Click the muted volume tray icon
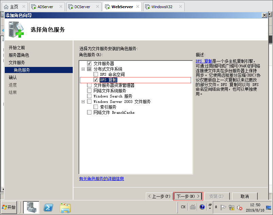The height and width of the screenshot is (215, 273). pyautogui.click(x=240, y=208)
